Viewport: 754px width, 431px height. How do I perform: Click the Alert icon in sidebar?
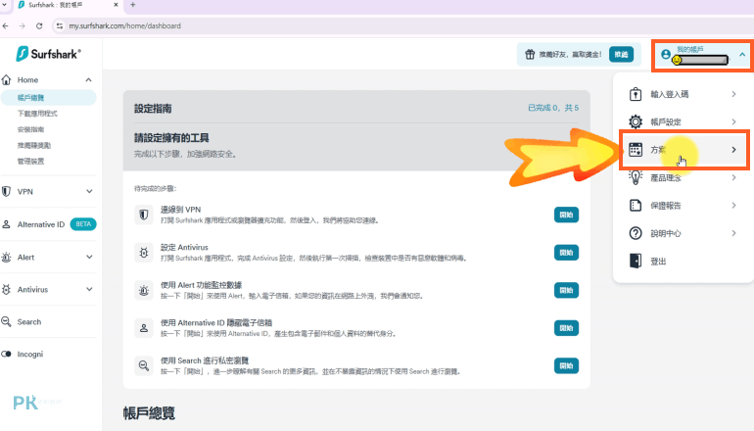6,258
